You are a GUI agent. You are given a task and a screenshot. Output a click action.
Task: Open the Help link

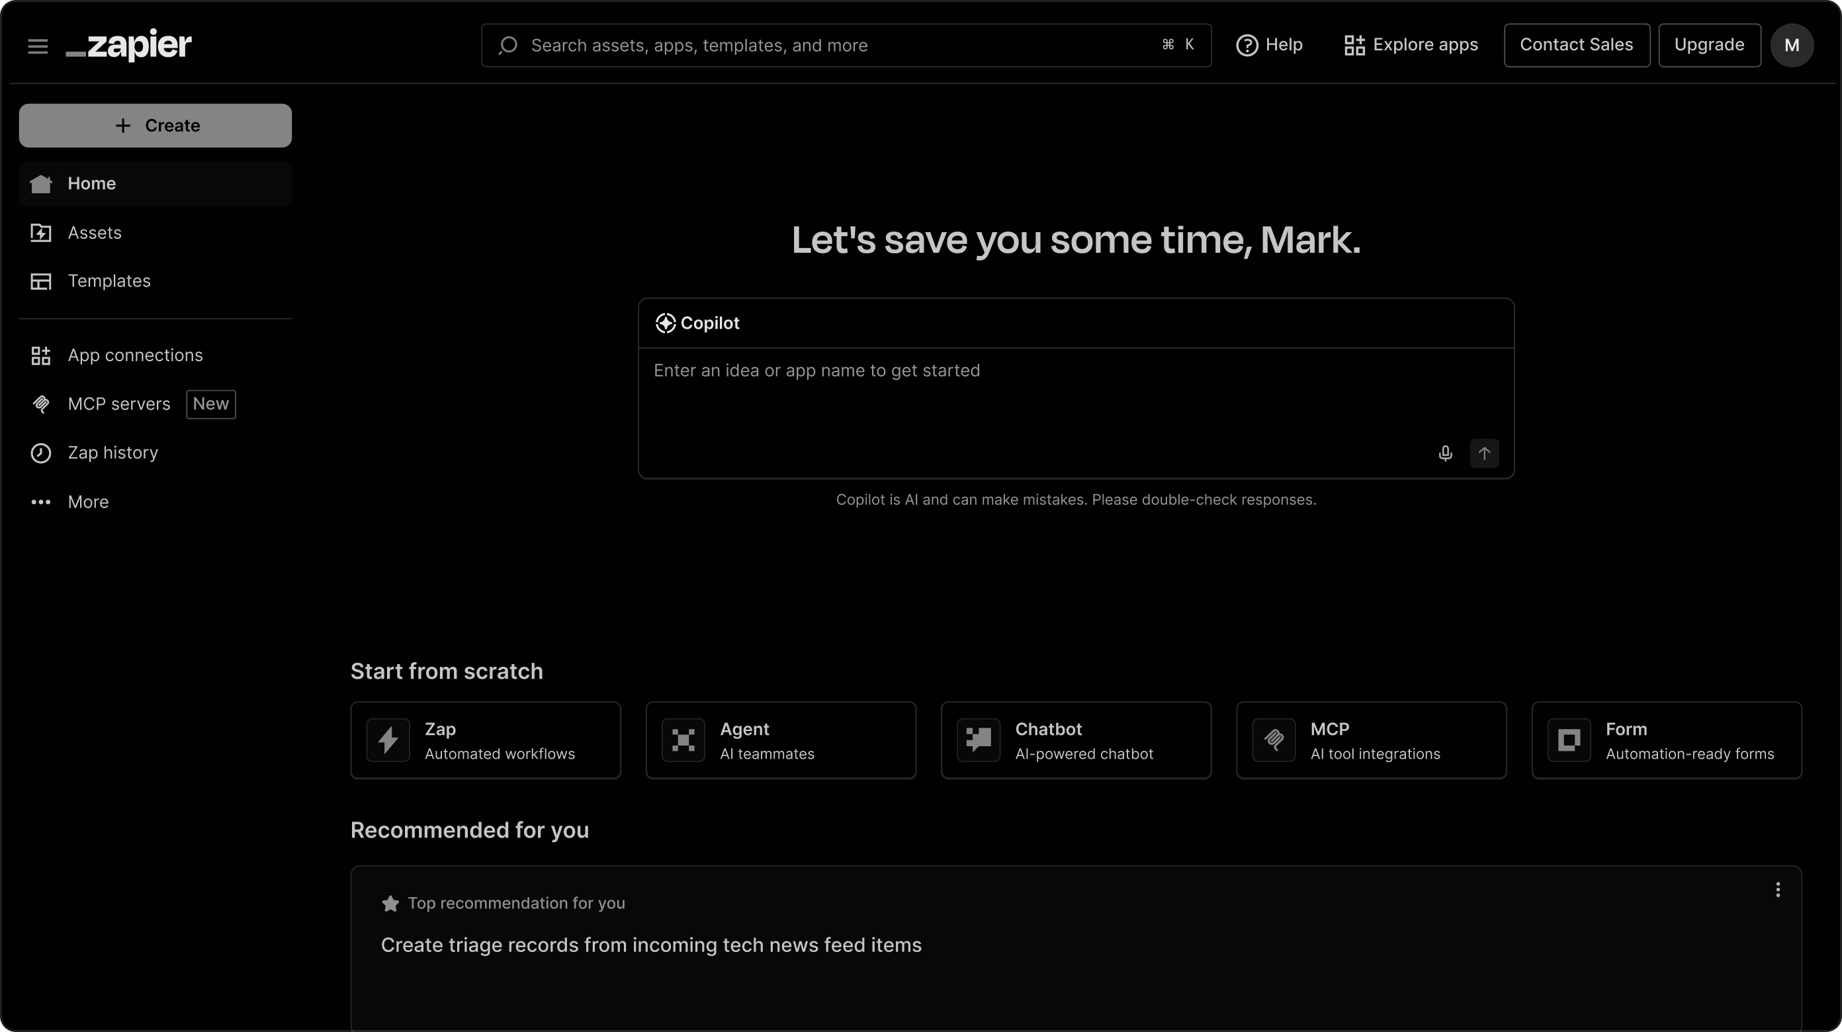(1269, 45)
